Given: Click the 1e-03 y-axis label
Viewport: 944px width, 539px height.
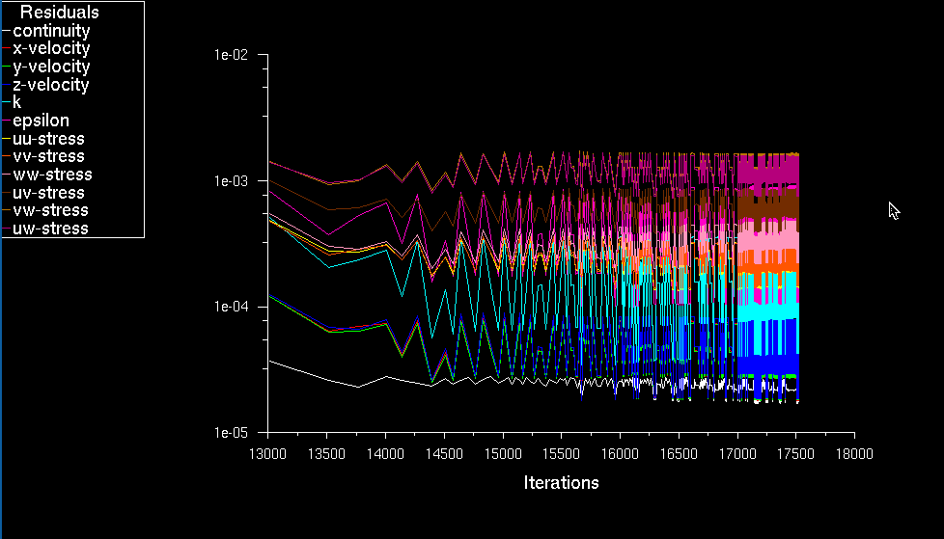Looking at the screenshot, I should tap(231, 180).
